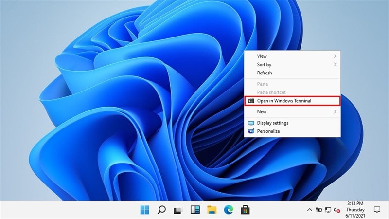Open Task View on the taskbar
Screen dimensions: 389x219
[178, 210]
